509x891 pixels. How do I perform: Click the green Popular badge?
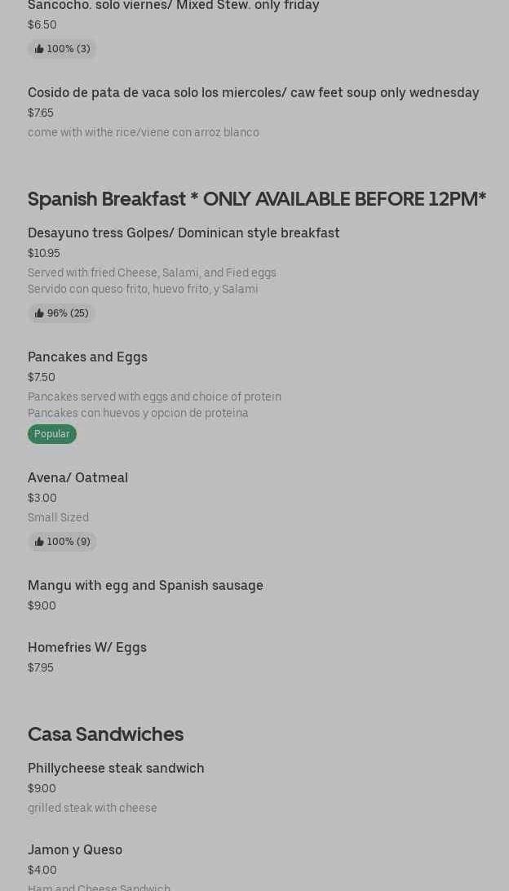click(x=52, y=434)
